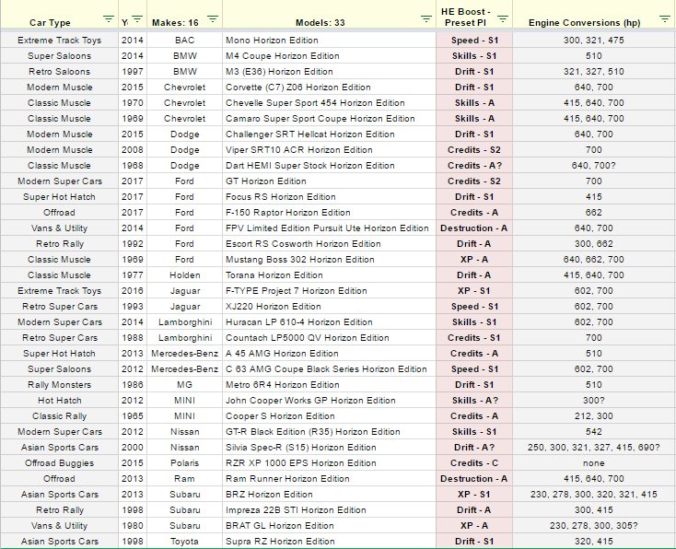
Task: Select Countach LP5000 QV Horizon Edition cell
Action: (329, 338)
